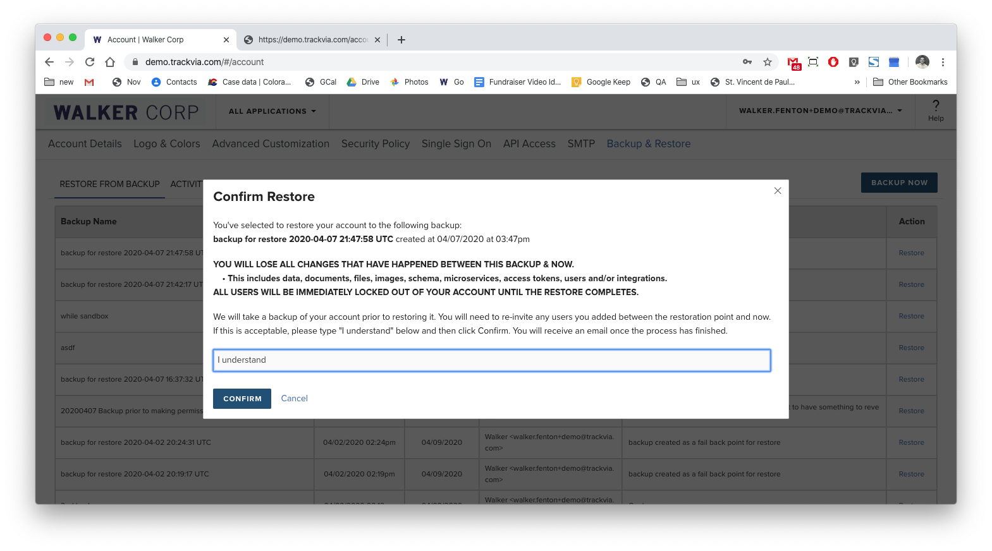Restore backup 2020-04-07 21:42:17 row
This screenshot has width=992, height=551.
911,284
